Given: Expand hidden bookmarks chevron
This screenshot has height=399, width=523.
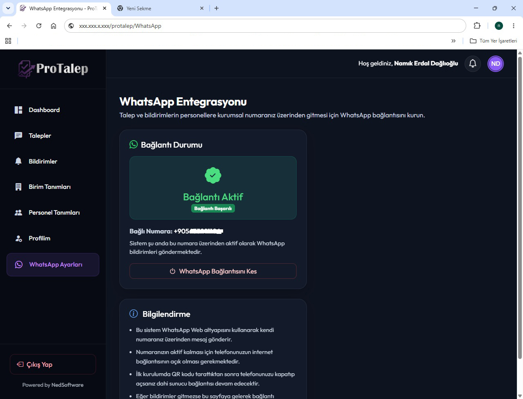Looking at the screenshot, I should pyautogui.click(x=454, y=41).
